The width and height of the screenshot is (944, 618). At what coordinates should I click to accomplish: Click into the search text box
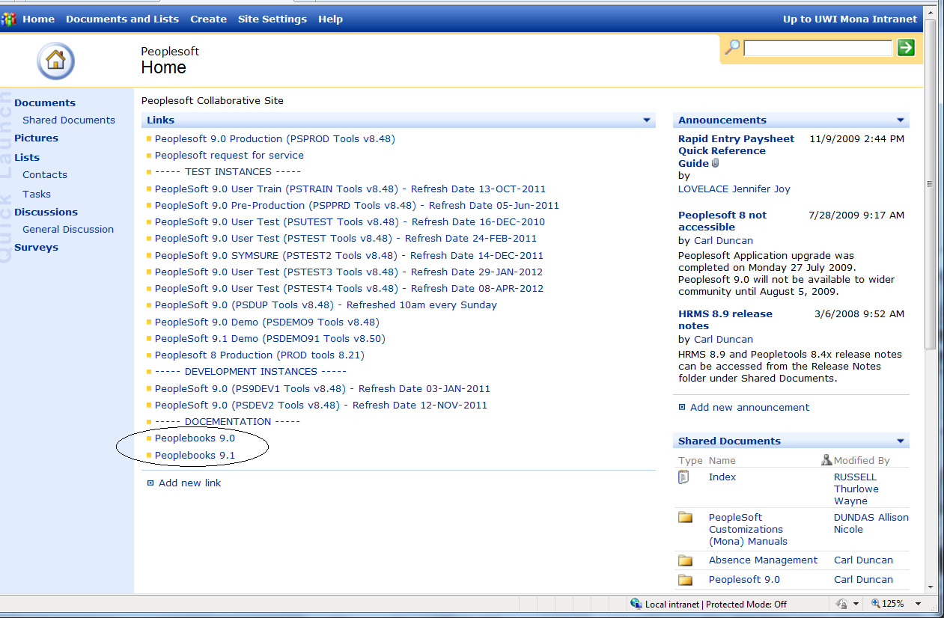point(818,48)
